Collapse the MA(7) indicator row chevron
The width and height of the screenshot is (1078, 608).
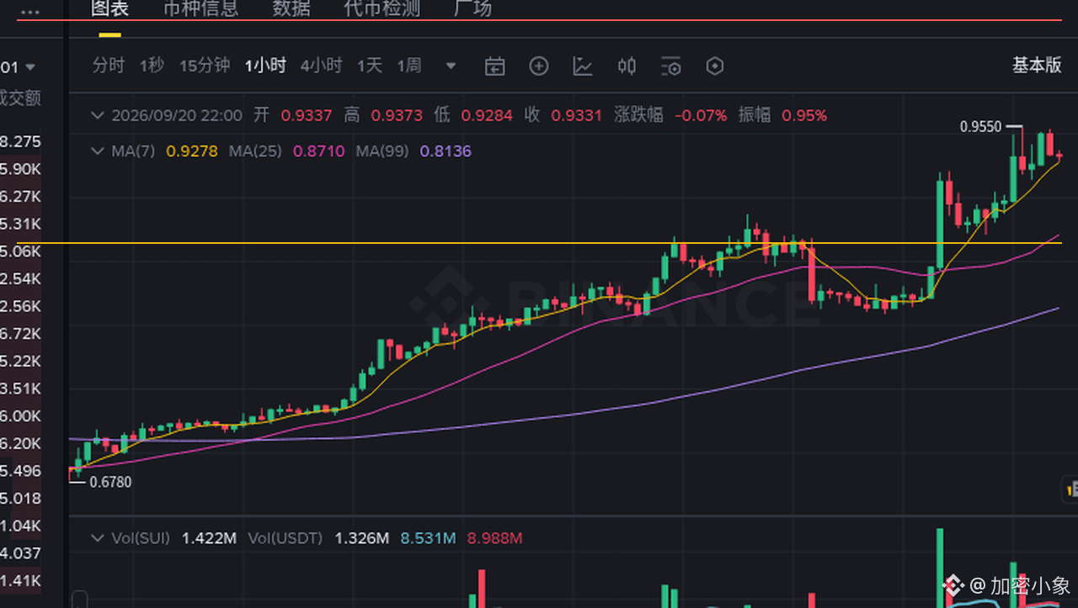(98, 151)
